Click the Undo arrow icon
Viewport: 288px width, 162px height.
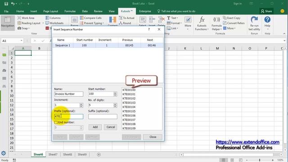click(13, 4)
